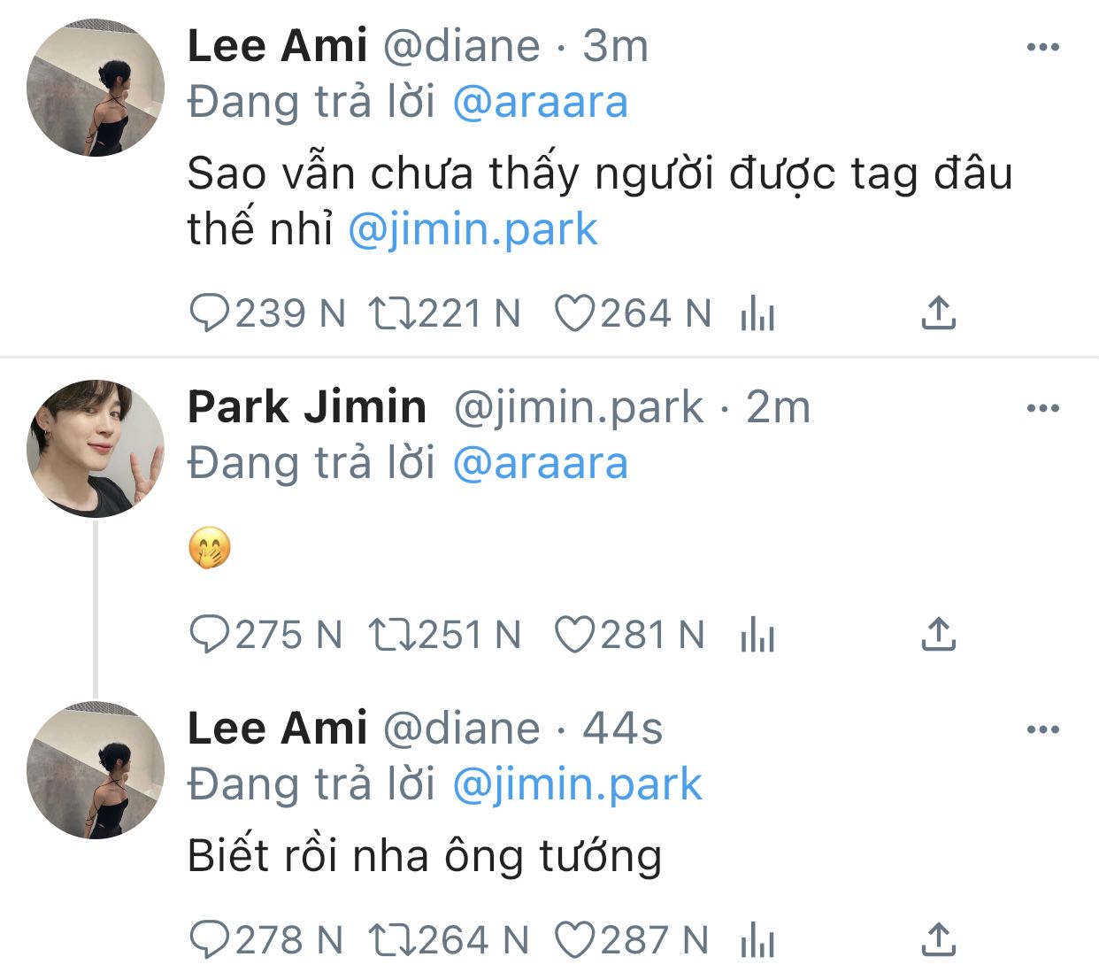
Task: Click reply icon on Lee Ami's first tweet
Action: tap(210, 314)
